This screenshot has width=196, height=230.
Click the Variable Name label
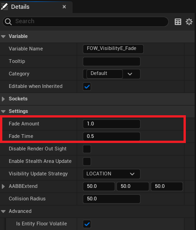26,49
